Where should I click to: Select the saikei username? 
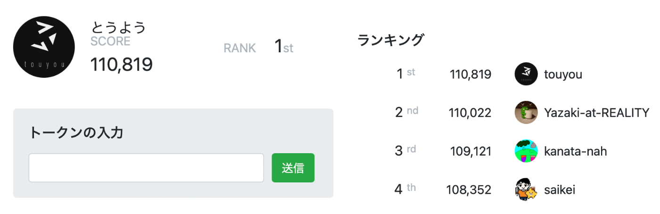pyautogui.click(x=560, y=190)
